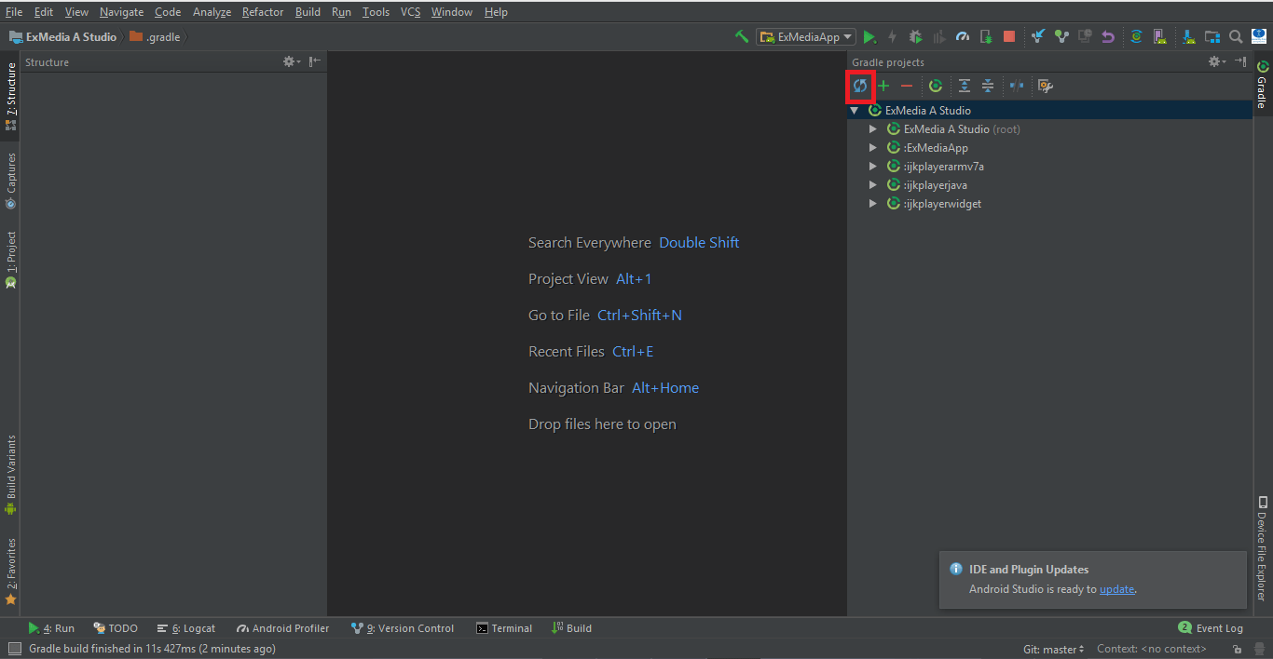Collapse all nodes in Gradle projects
The image size is (1273, 659).
tap(987, 86)
